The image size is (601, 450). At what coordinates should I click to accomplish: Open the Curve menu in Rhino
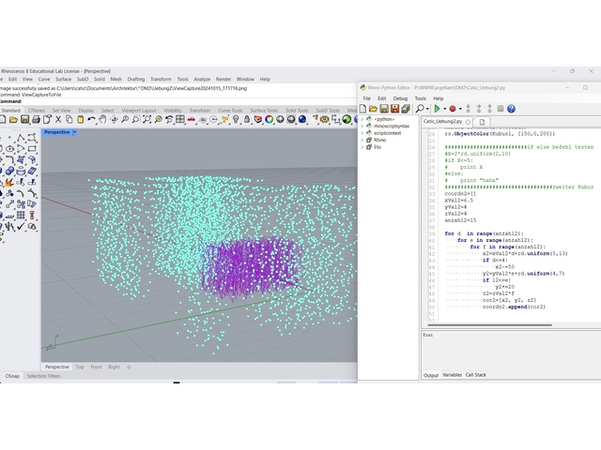pyautogui.click(x=44, y=79)
